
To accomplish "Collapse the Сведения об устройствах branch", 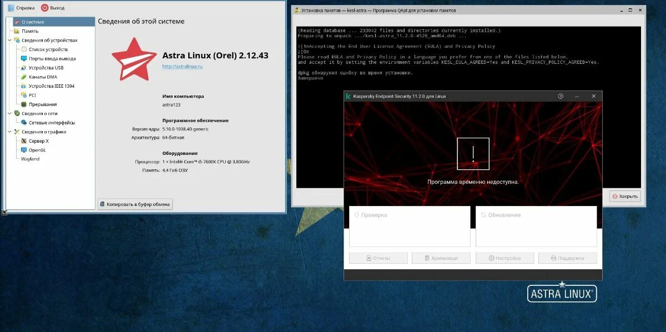I will 9,41.
